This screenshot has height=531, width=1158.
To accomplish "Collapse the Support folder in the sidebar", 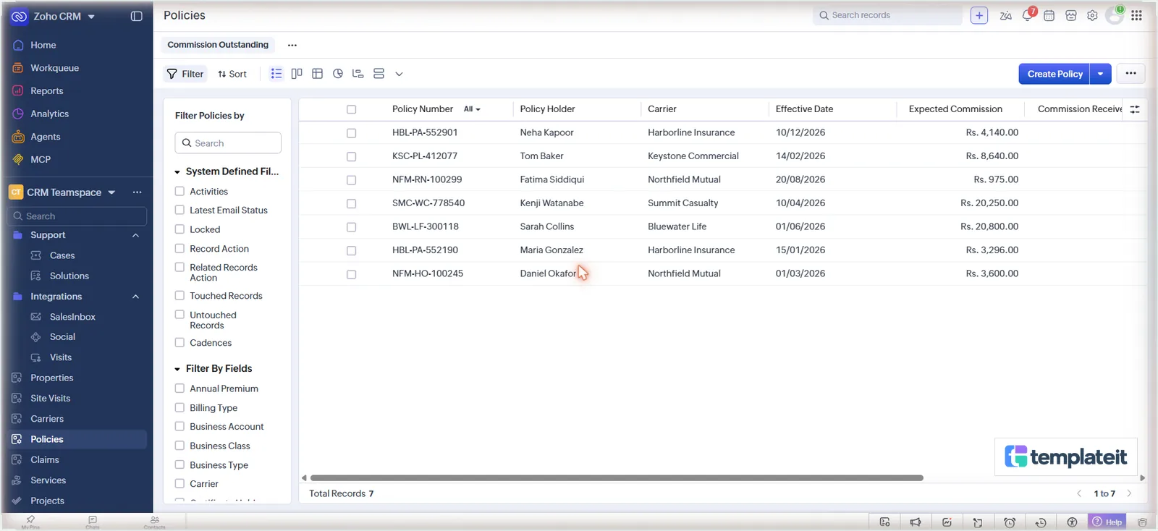I will click(x=135, y=235).
